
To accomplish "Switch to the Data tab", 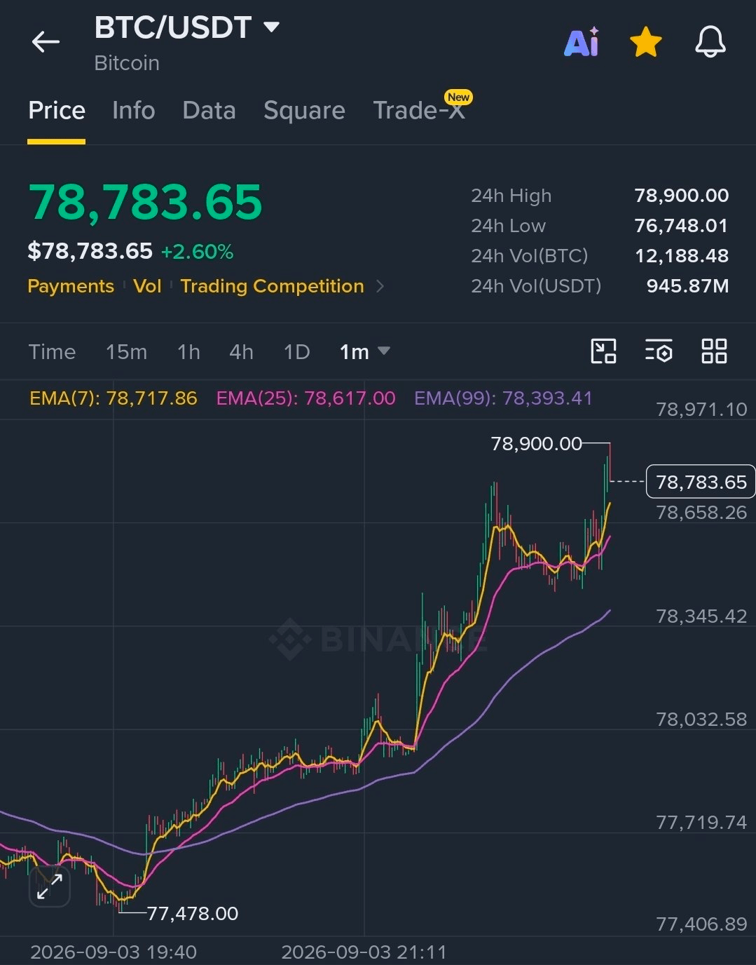I will click(x=209, y=110).
